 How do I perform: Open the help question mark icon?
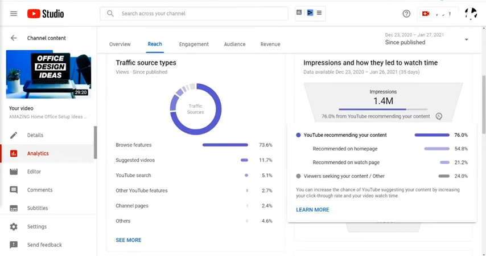406,14
